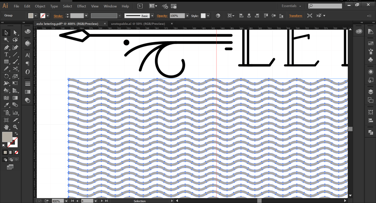
Task: Open the stroke weight dropdown
Action: [x=86, y=16]
